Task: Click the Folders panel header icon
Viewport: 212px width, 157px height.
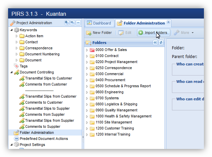Action: (89, 43)
